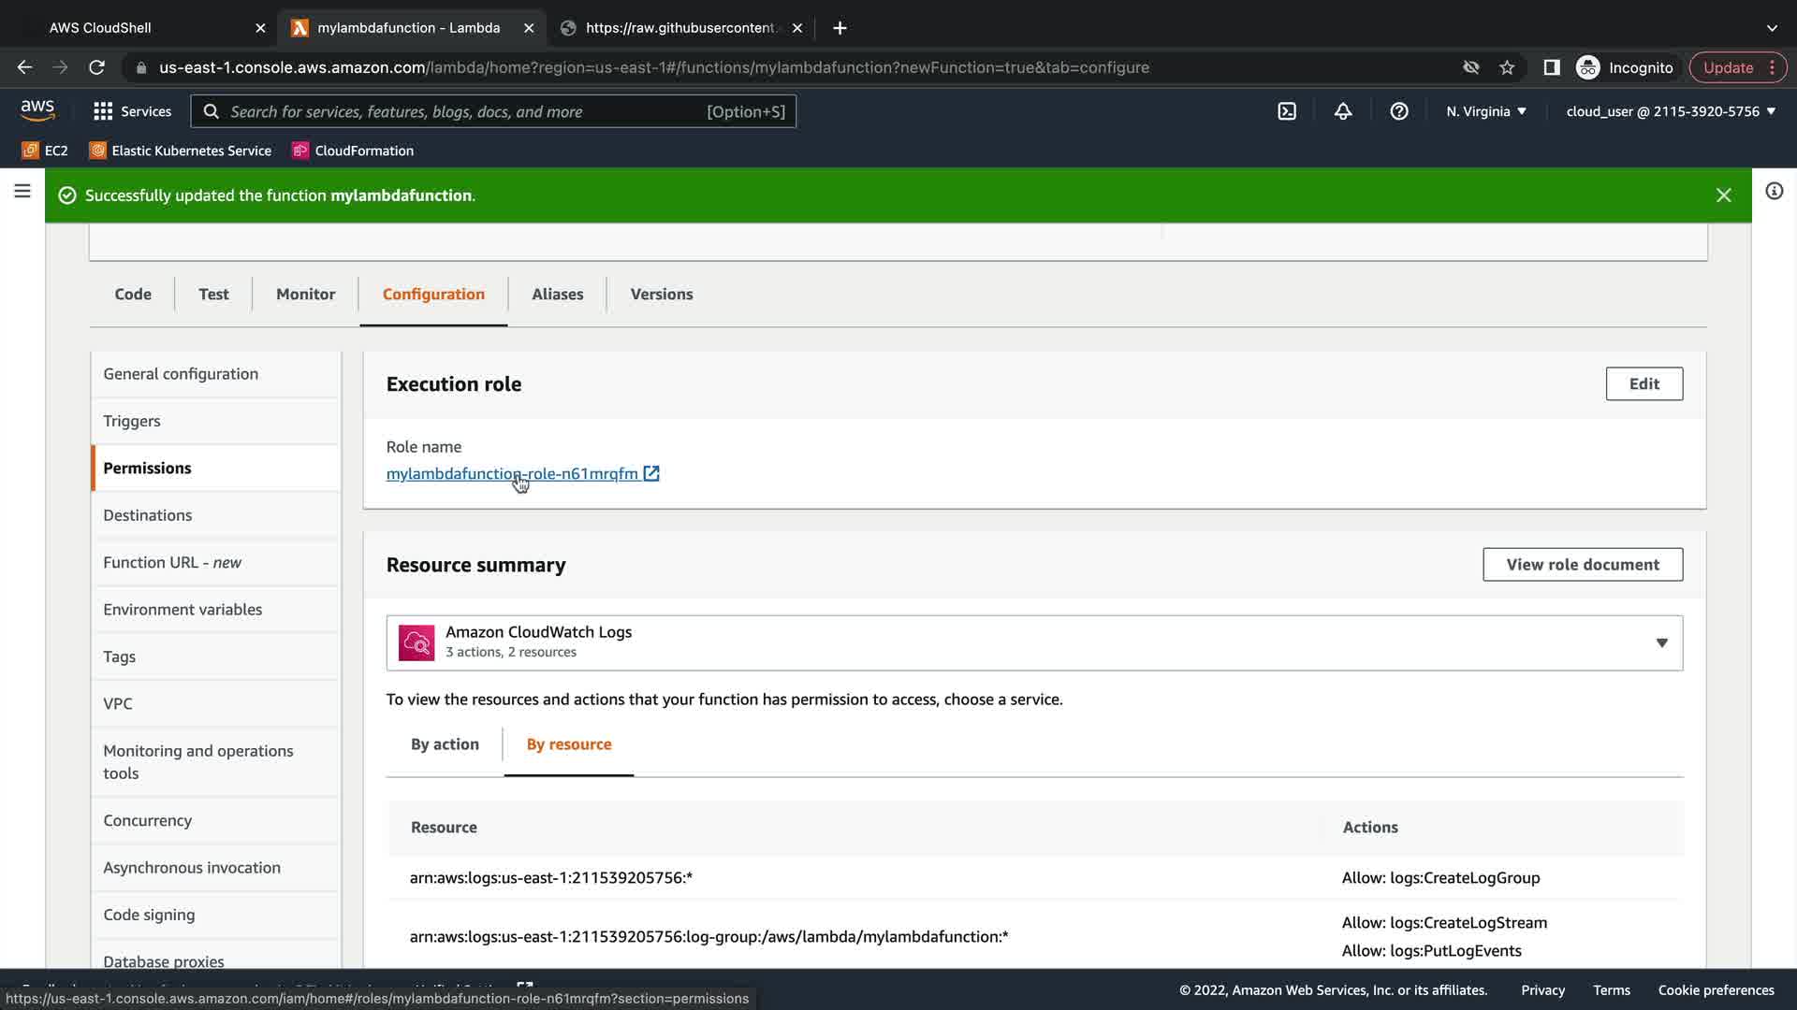Image resolution: width=1797 pixels, height=1010 pixels.
Task: Select Environment variables in side menu
Action: pyautogui.click(x=183, y=609)
